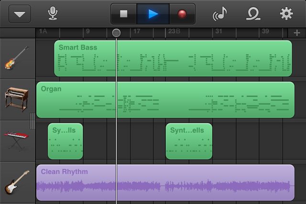Image resolution: width=306 pixels, height=204 pixels.
Task: Jump to section 1A on ruler
Action: (43, 31)
